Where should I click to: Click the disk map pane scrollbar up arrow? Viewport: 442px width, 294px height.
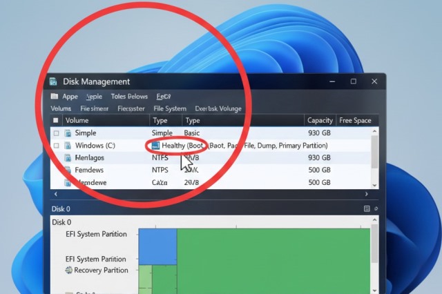coord(374,219)
